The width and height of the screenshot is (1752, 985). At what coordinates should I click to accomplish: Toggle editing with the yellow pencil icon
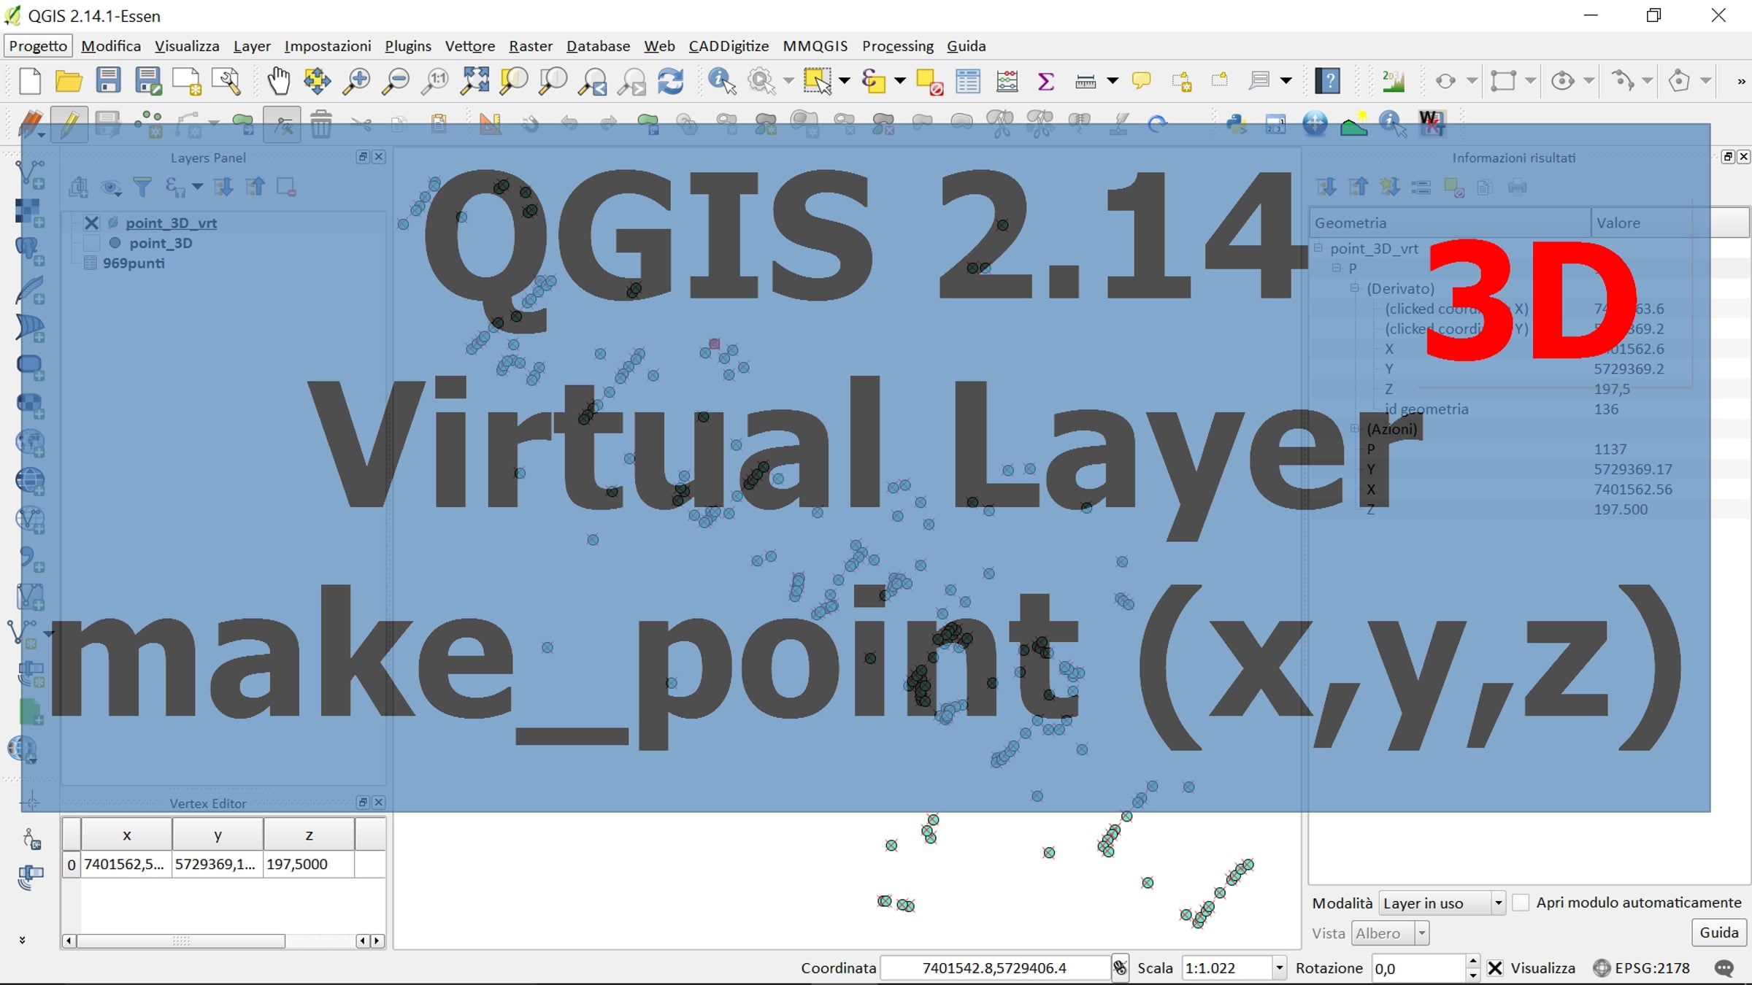click(69, 124)
